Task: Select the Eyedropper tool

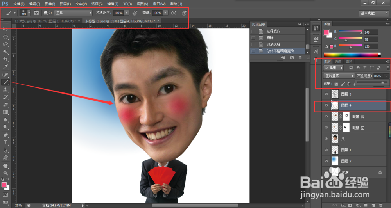Action: coord(5,67)
